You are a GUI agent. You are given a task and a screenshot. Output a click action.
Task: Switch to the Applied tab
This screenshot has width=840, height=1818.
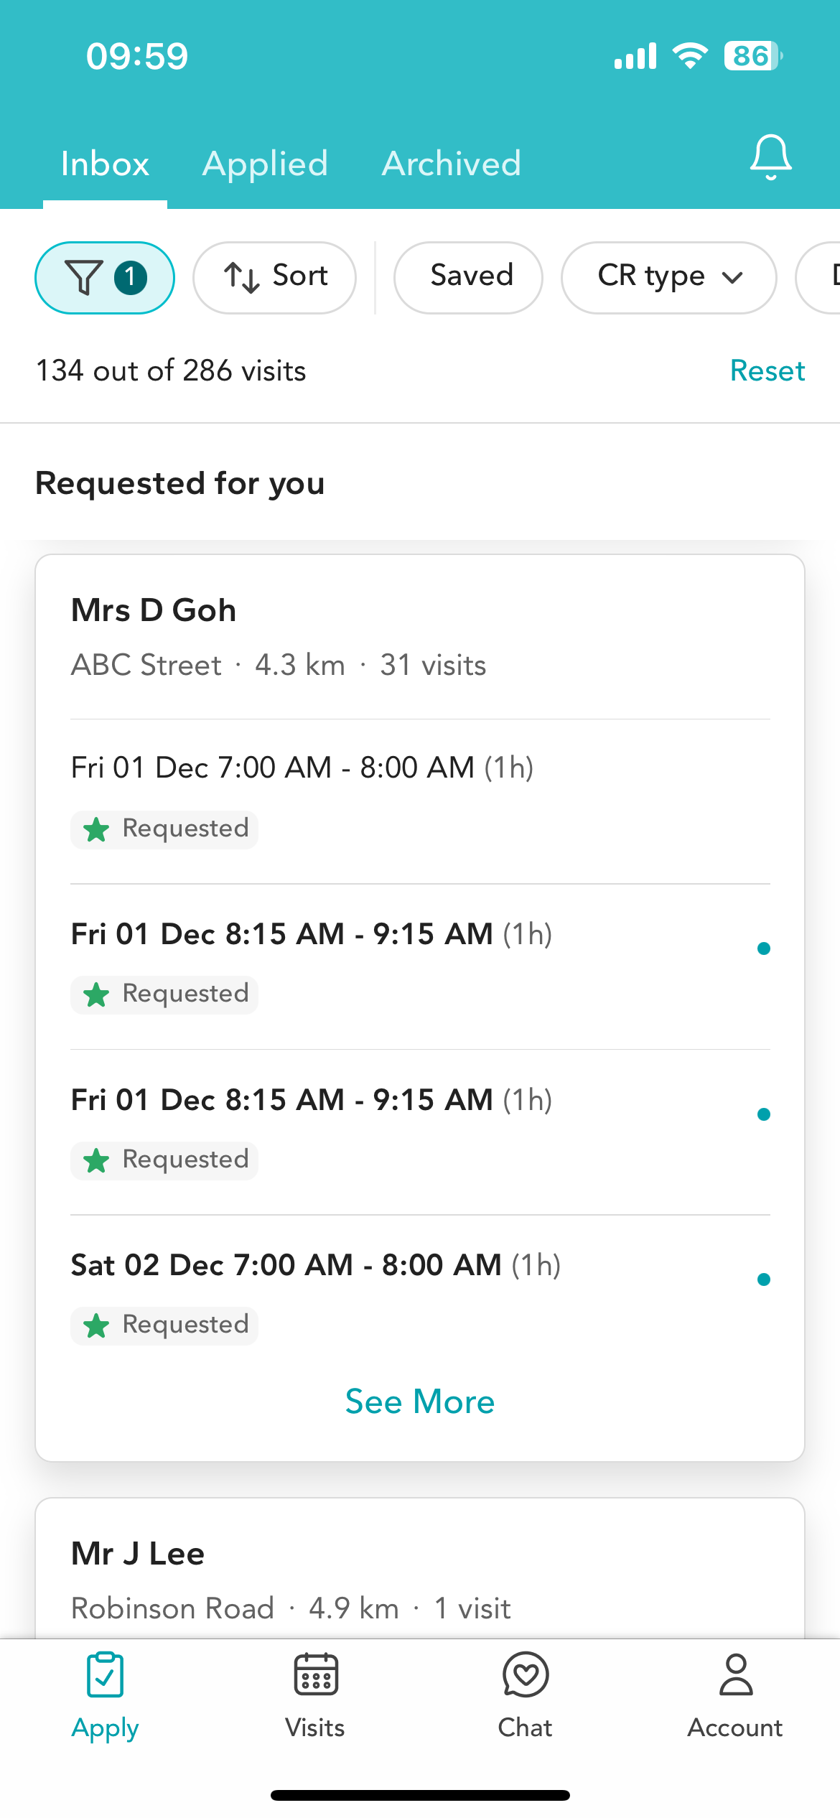265,164
